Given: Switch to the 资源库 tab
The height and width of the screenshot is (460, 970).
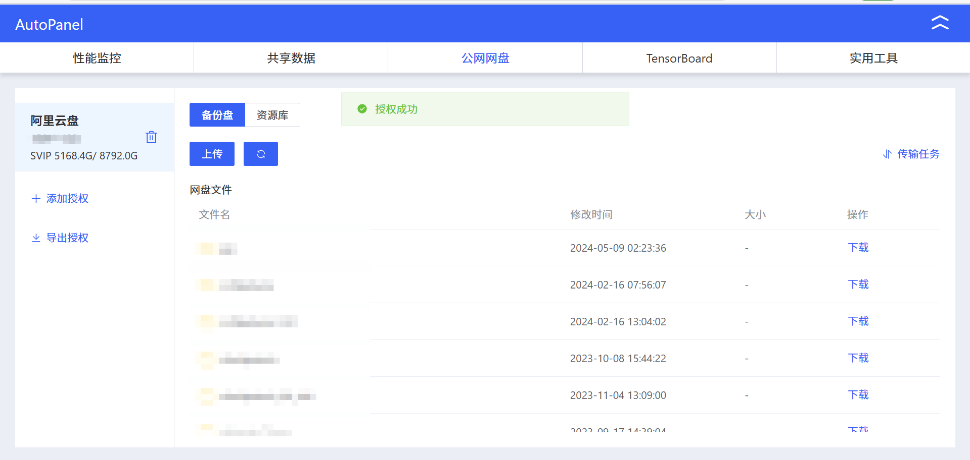Looking at the screenshot, I should (x=272, y=115).
